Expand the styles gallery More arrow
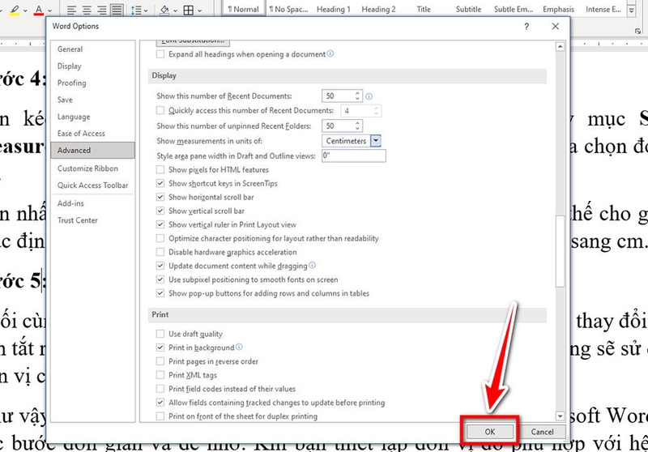 [631, 11]
